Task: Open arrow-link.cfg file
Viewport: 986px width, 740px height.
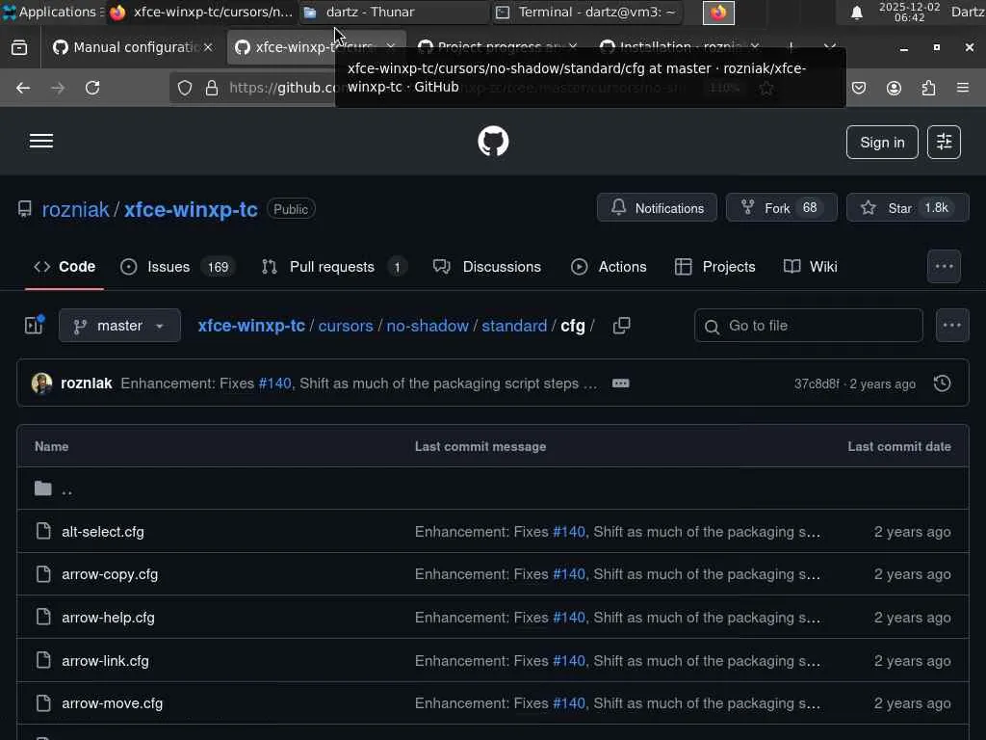Action: tap(105, 661)
